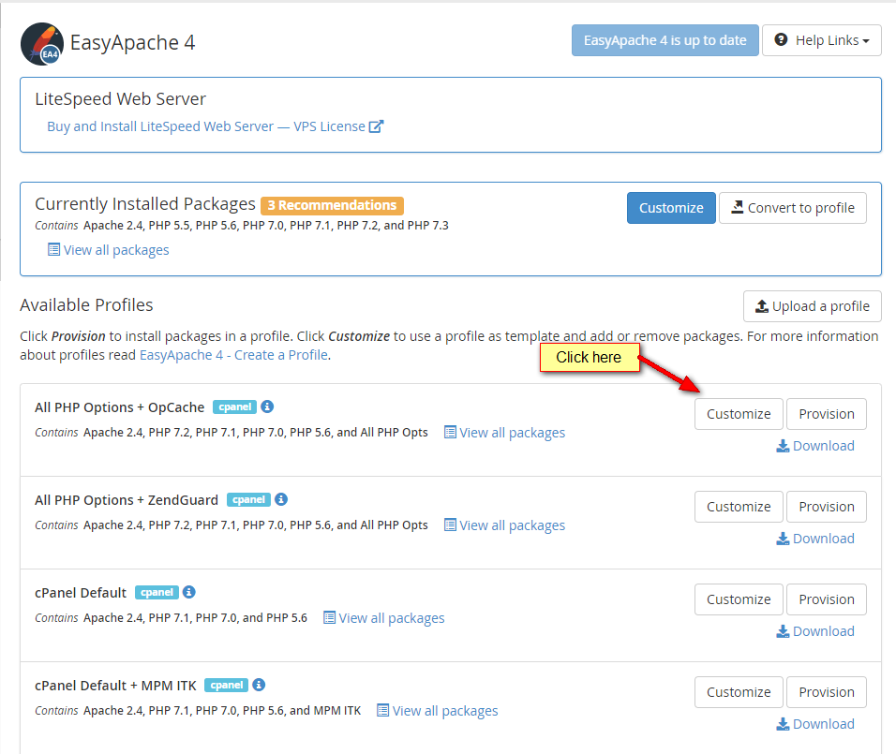
Task: Customize the All PHP Options + OpCache profile
Action: pos(739,414)
